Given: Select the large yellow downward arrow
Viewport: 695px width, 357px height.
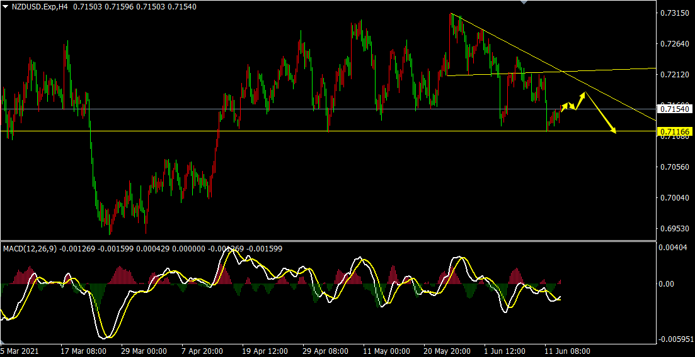Looking at the screenshot, I should coord(600,114).
